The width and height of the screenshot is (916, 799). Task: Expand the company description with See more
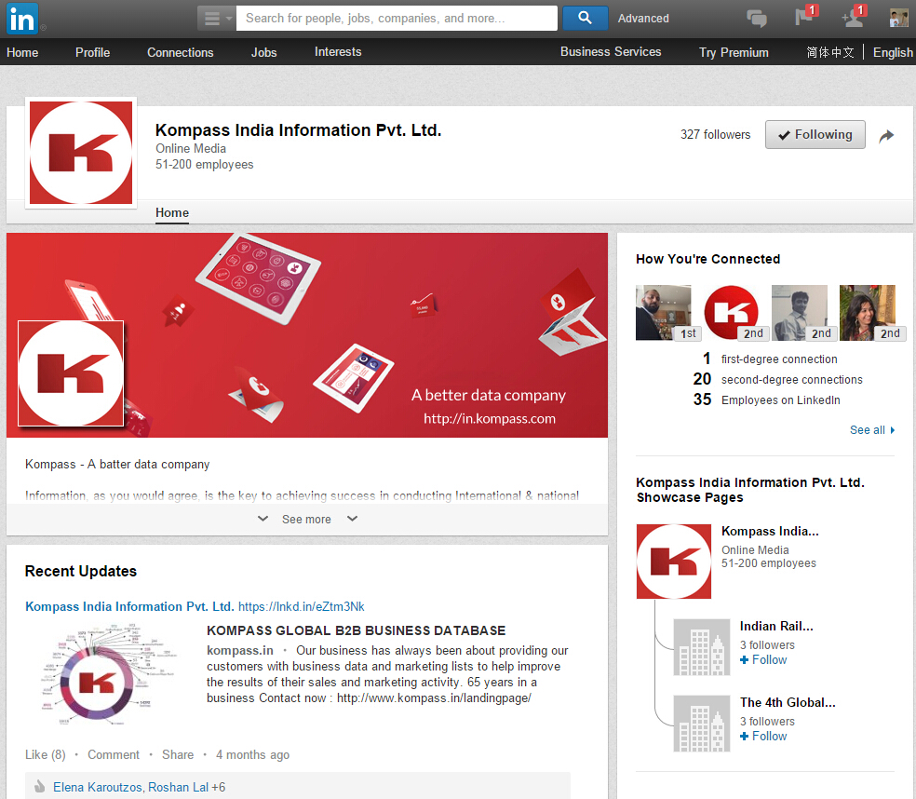(x=306, y=519)
